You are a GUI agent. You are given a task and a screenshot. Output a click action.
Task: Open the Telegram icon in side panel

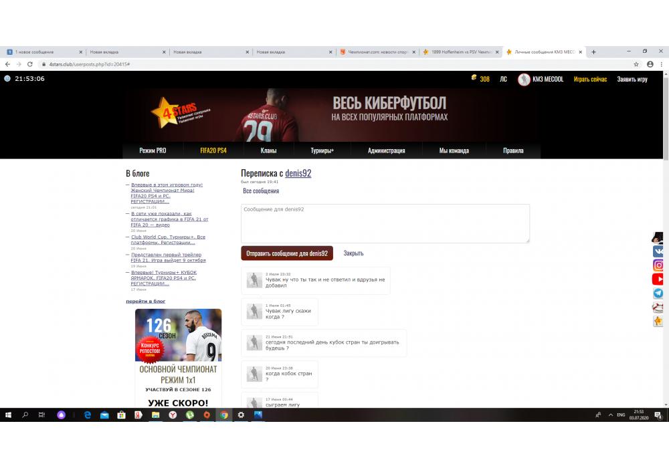658,293
